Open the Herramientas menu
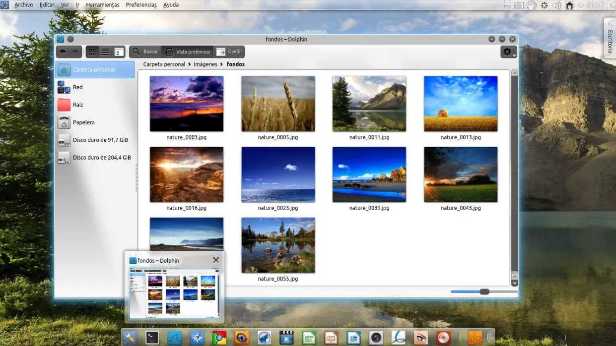The height and width of the screenshot is (346, 616). [x=102, y=5]
